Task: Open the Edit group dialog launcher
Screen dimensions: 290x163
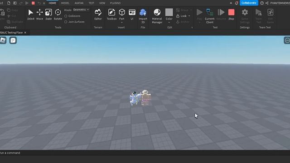Action: coord(192,28)
